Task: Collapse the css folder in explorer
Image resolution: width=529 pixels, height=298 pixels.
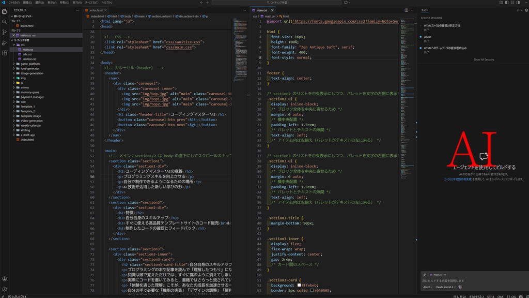Action: tap(22, 44)
